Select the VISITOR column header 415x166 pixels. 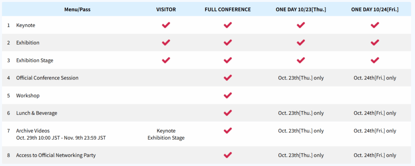click(x=166, y=10)
